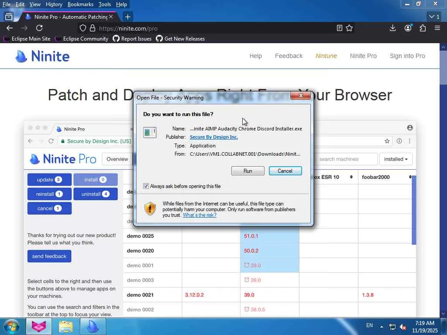Sort by the ESR 10 column arrows
The width and height of the screenshot is (447, 335).
351,177
